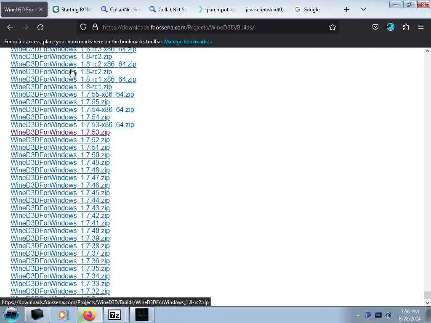The width and height of the screenshot is (431, 323).
Task: Open Manage bookmarks link
Action: (x=188, y=42)
